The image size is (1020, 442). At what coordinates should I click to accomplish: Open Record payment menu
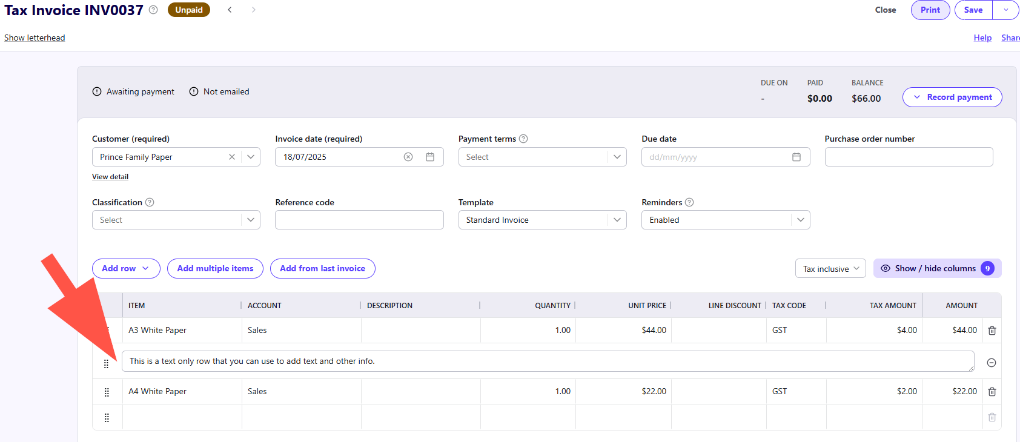(x=952, y=97)
